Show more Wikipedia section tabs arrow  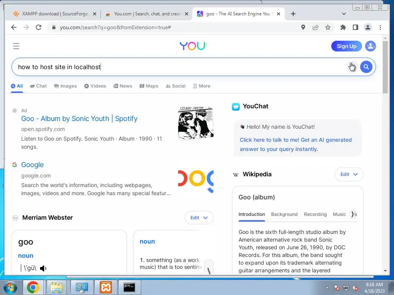coord(352,214)
